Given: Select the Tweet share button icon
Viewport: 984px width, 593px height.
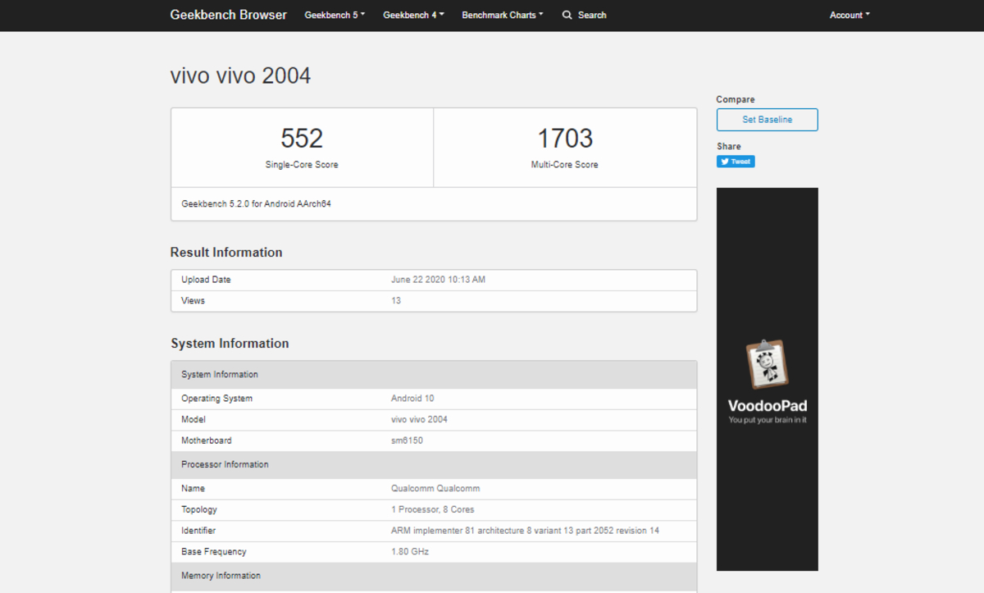Looking at the screenshot, I should 724,162.
